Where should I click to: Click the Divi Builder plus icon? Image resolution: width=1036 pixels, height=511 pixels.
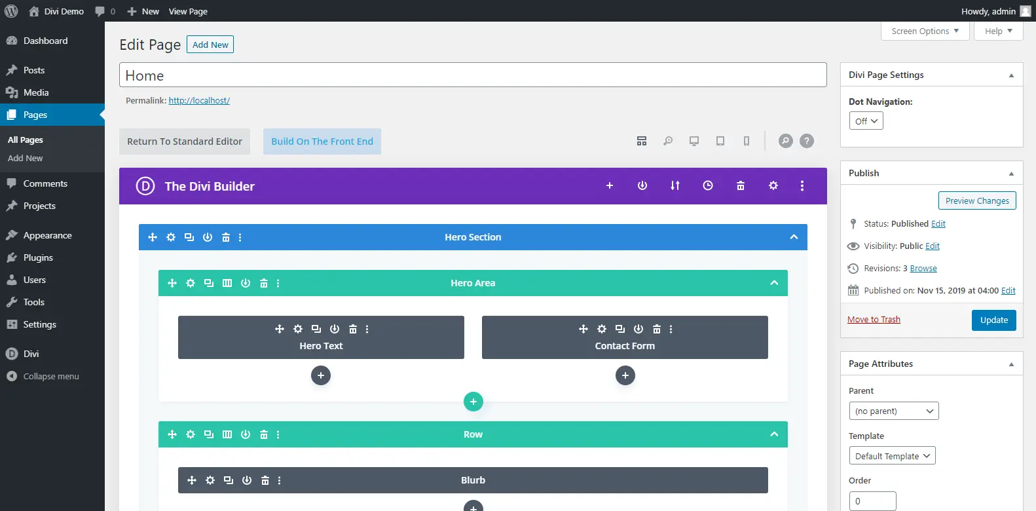point(610,186)
